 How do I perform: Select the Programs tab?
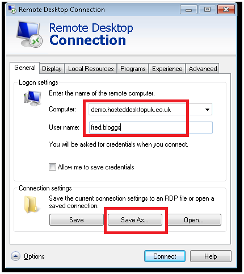(x=133, y=69)
